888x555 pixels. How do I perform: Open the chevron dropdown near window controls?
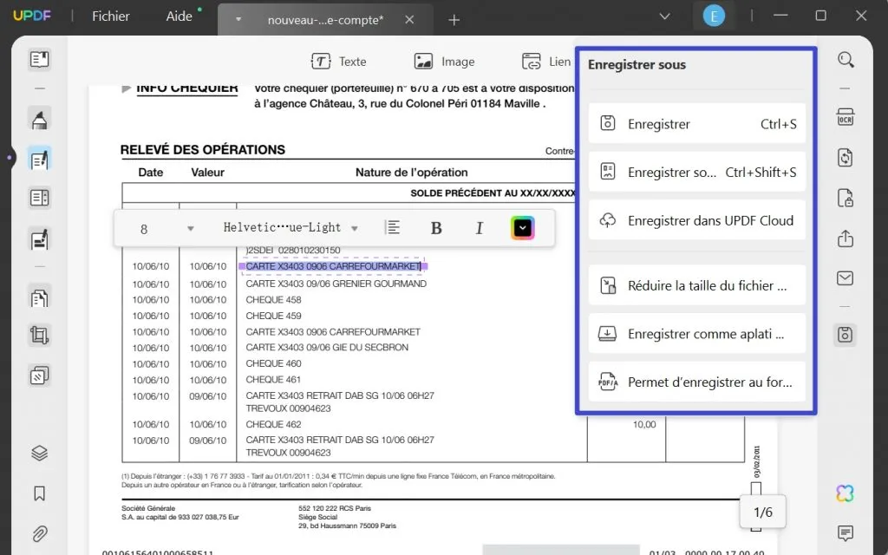664,16
